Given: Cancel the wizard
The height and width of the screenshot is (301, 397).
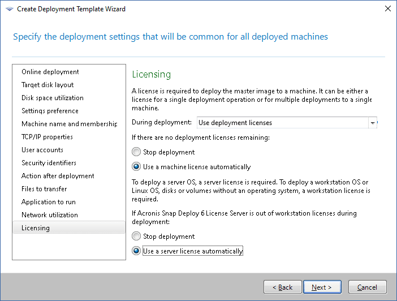Looking at the screenshot, I should point(367,287).
